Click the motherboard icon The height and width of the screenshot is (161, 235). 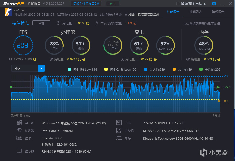[x=119, y=123]
